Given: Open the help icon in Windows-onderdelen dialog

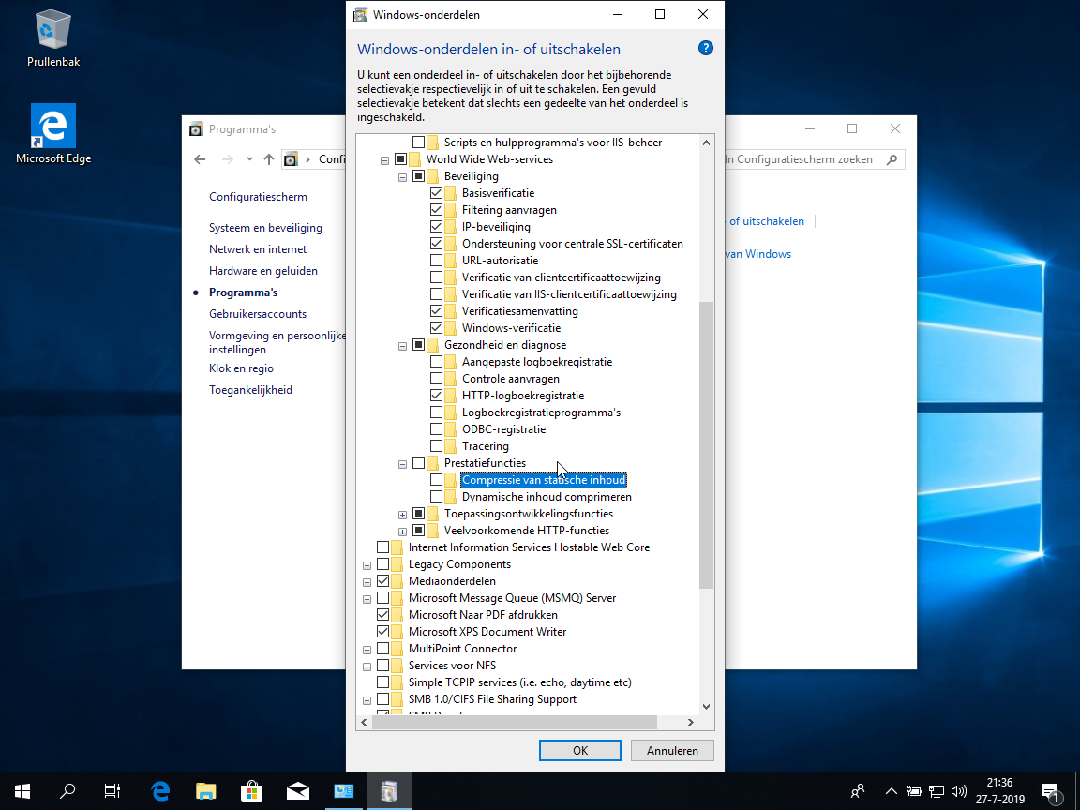Looking at the screenshot, I should [705, 48].
